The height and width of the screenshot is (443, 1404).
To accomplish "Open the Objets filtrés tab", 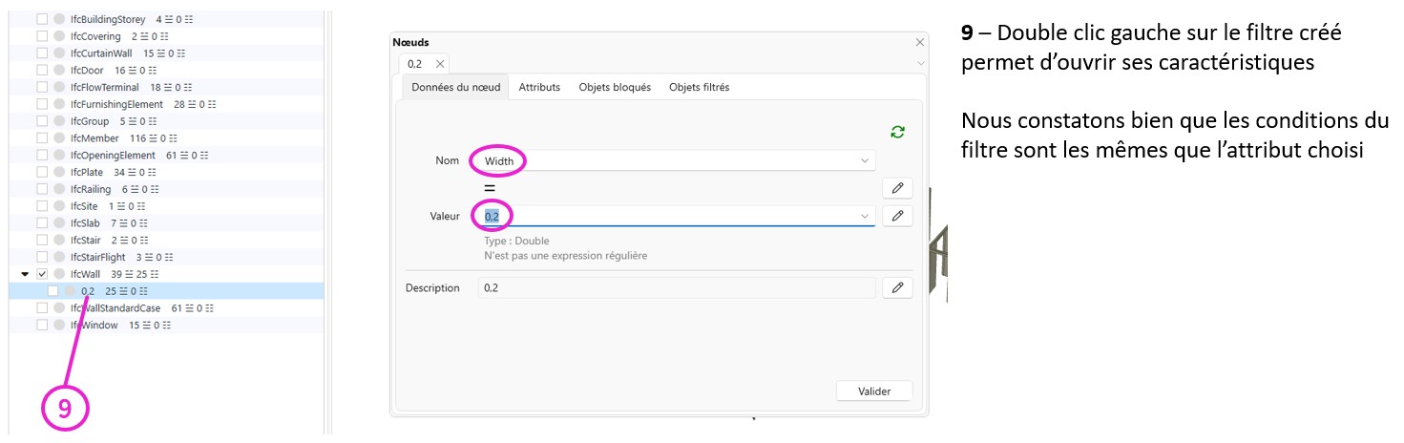I will pyautogui.click(x=699, y=87).
